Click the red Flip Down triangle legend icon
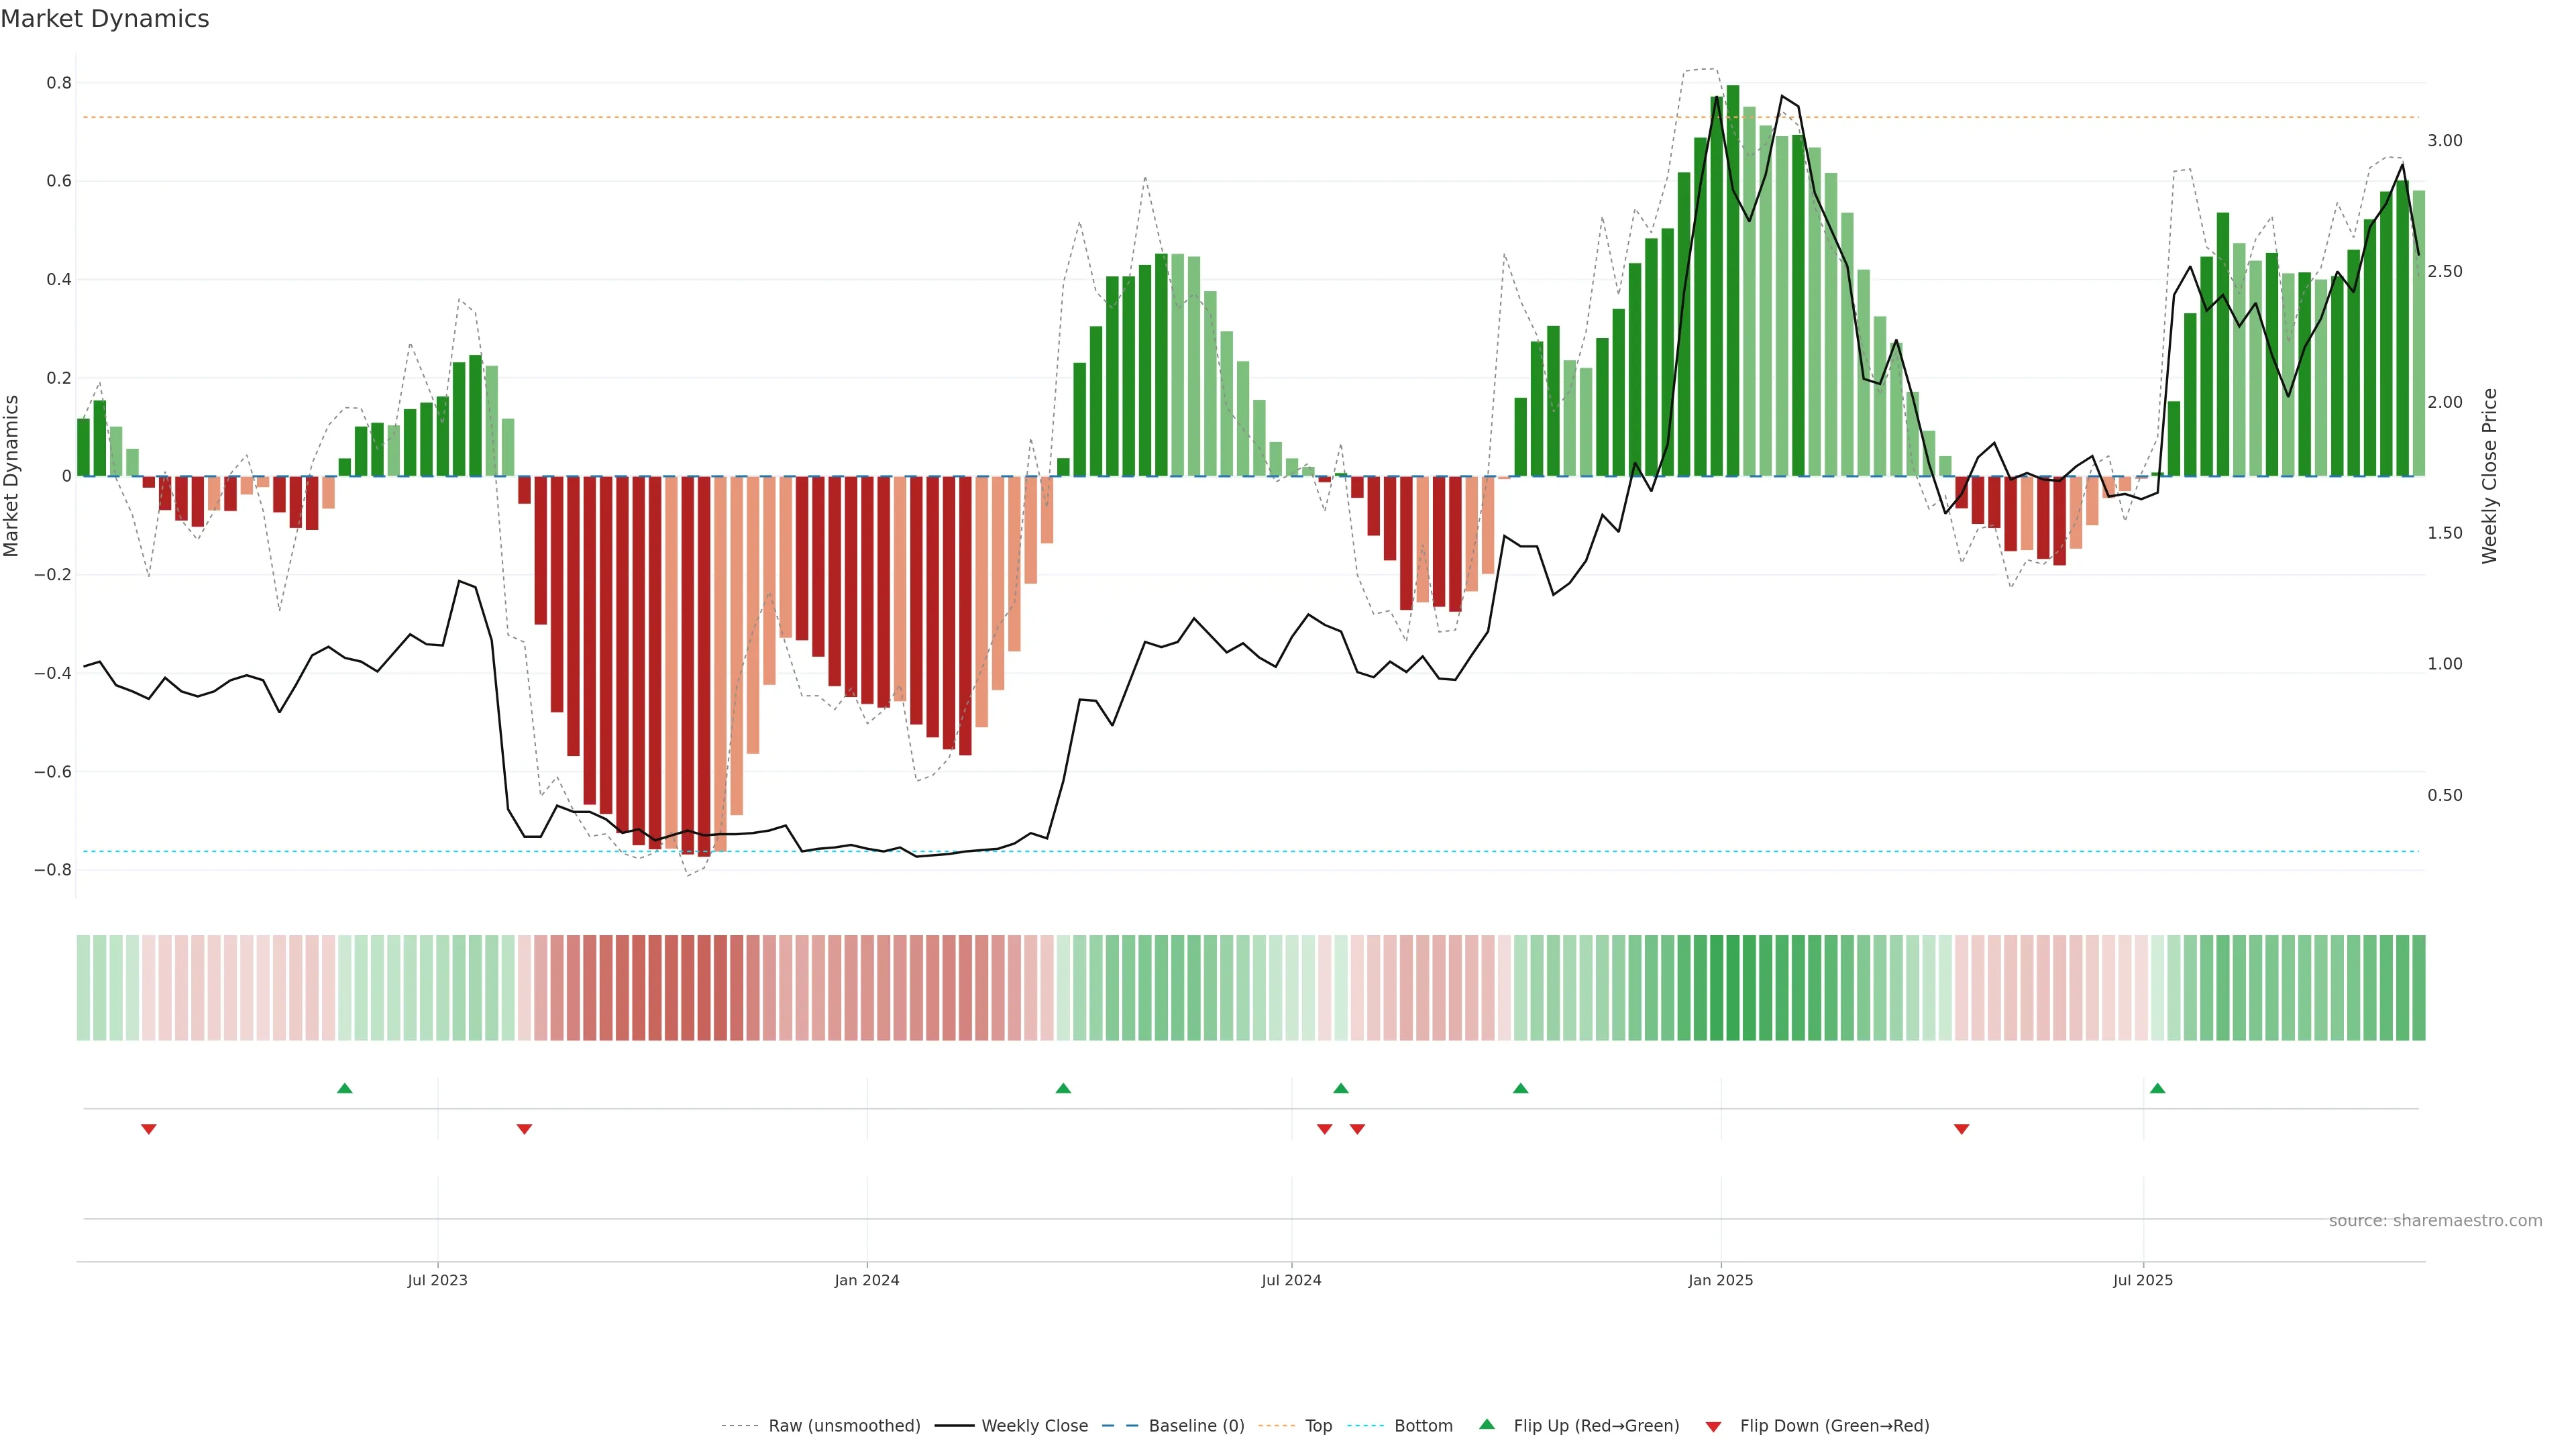2576x1449 pixels. [x=1713, y=1426]
